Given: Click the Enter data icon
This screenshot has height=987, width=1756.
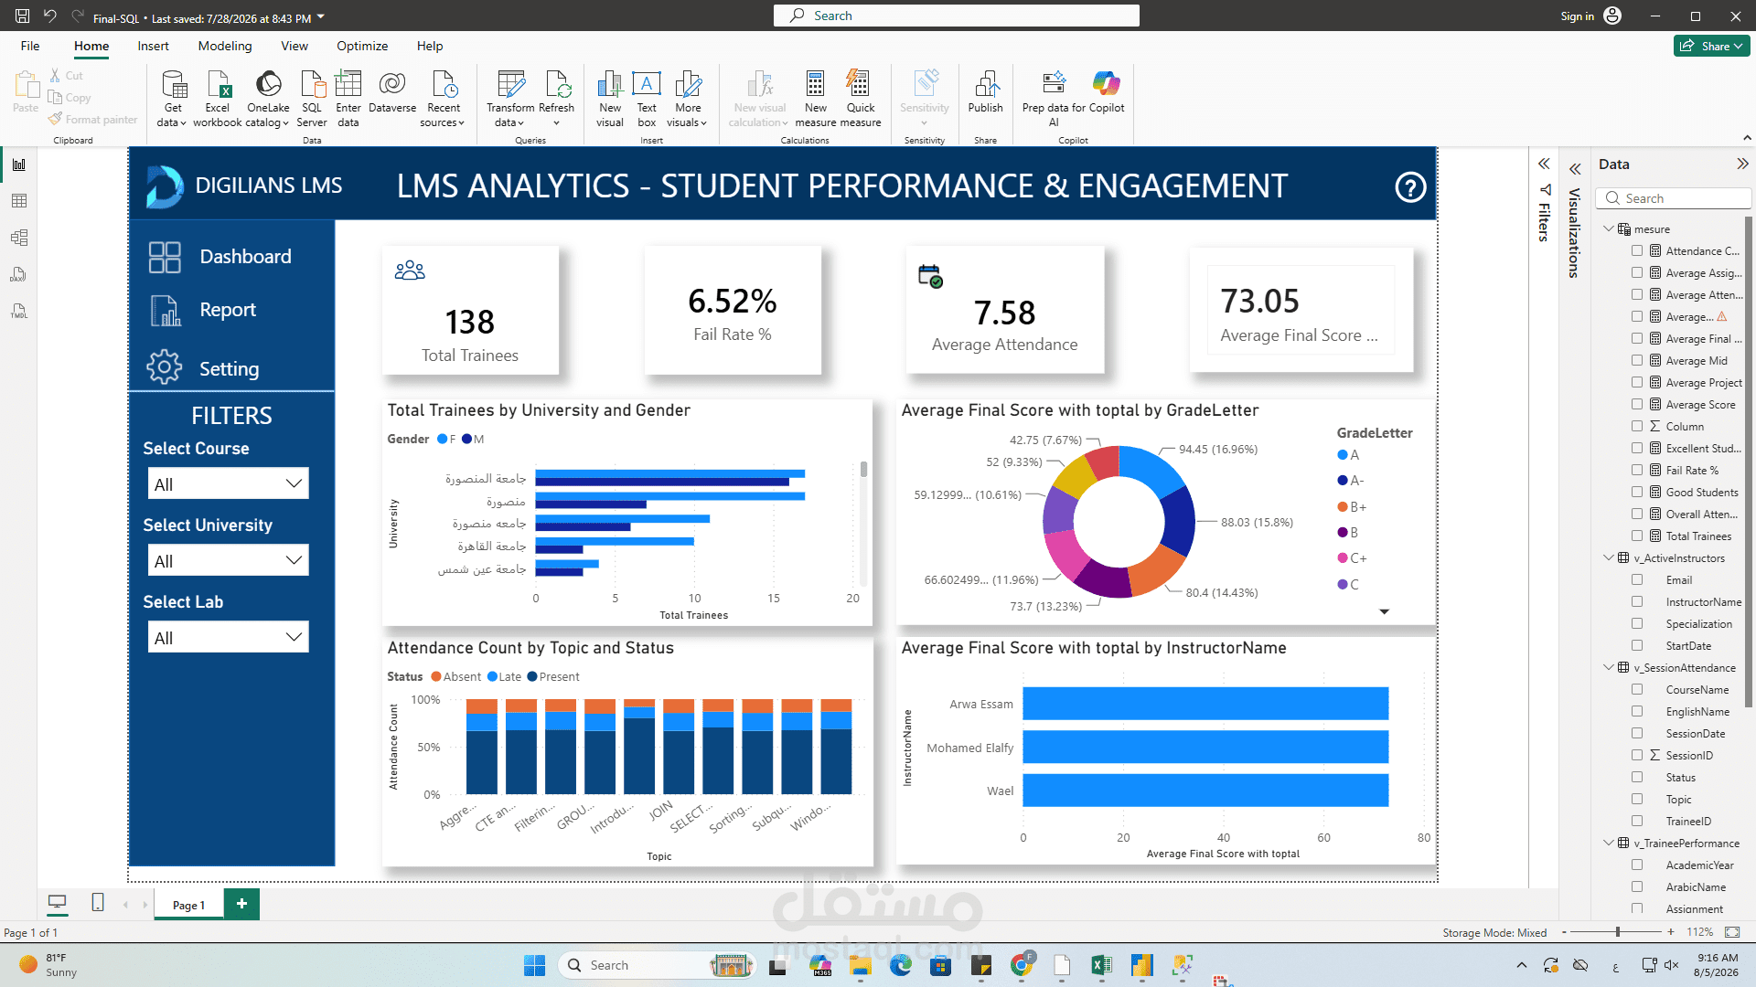Looking at the screenshot, I should point(348,84).
